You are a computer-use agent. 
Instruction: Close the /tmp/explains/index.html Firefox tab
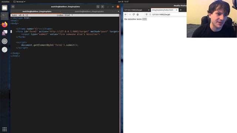(x=176, y=10)
